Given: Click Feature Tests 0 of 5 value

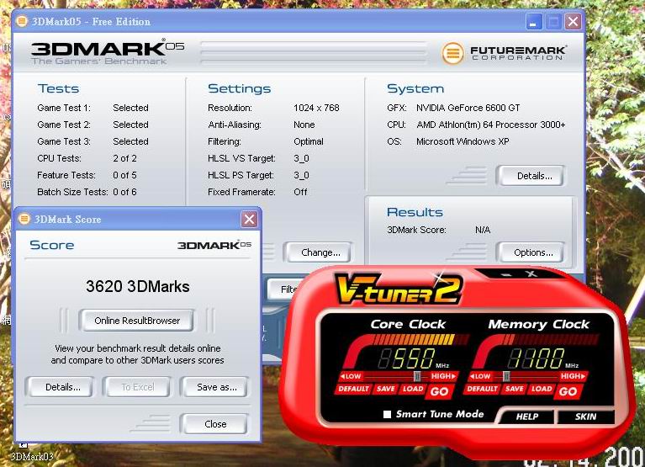Looking at the screenshot, I should 124,175.
